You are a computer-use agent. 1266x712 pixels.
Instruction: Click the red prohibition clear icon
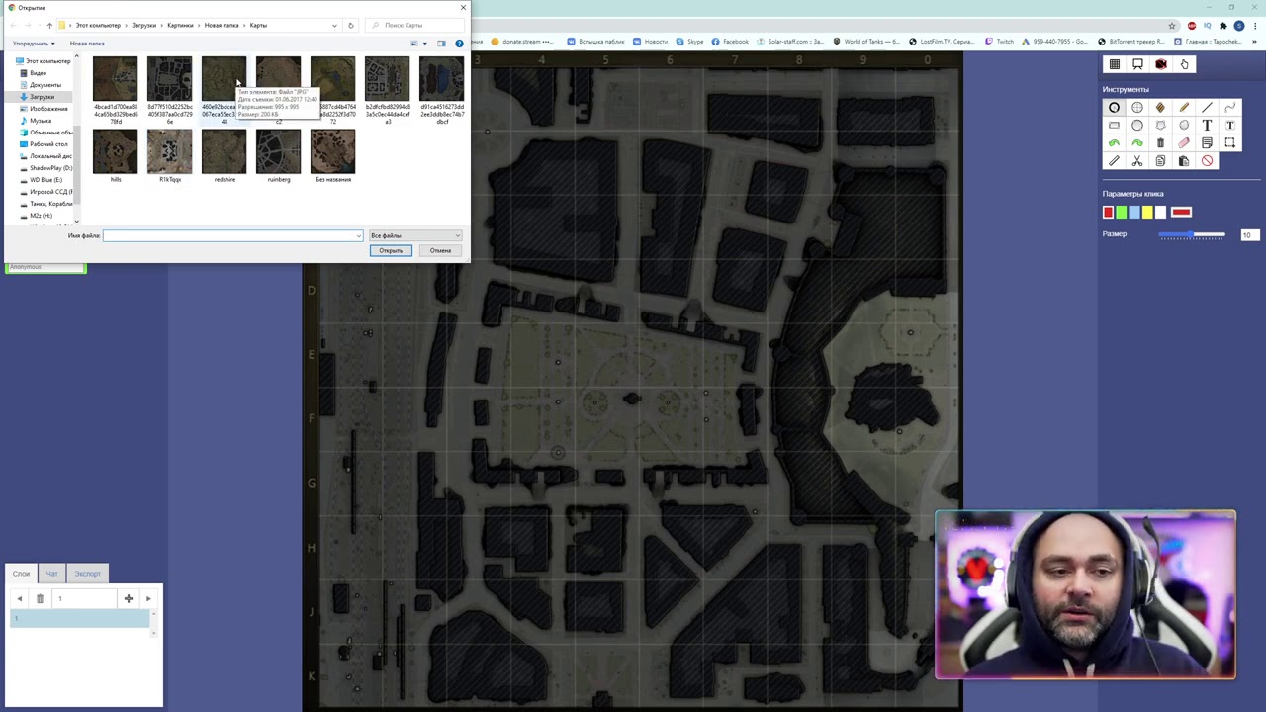(x=1207, y=161)
